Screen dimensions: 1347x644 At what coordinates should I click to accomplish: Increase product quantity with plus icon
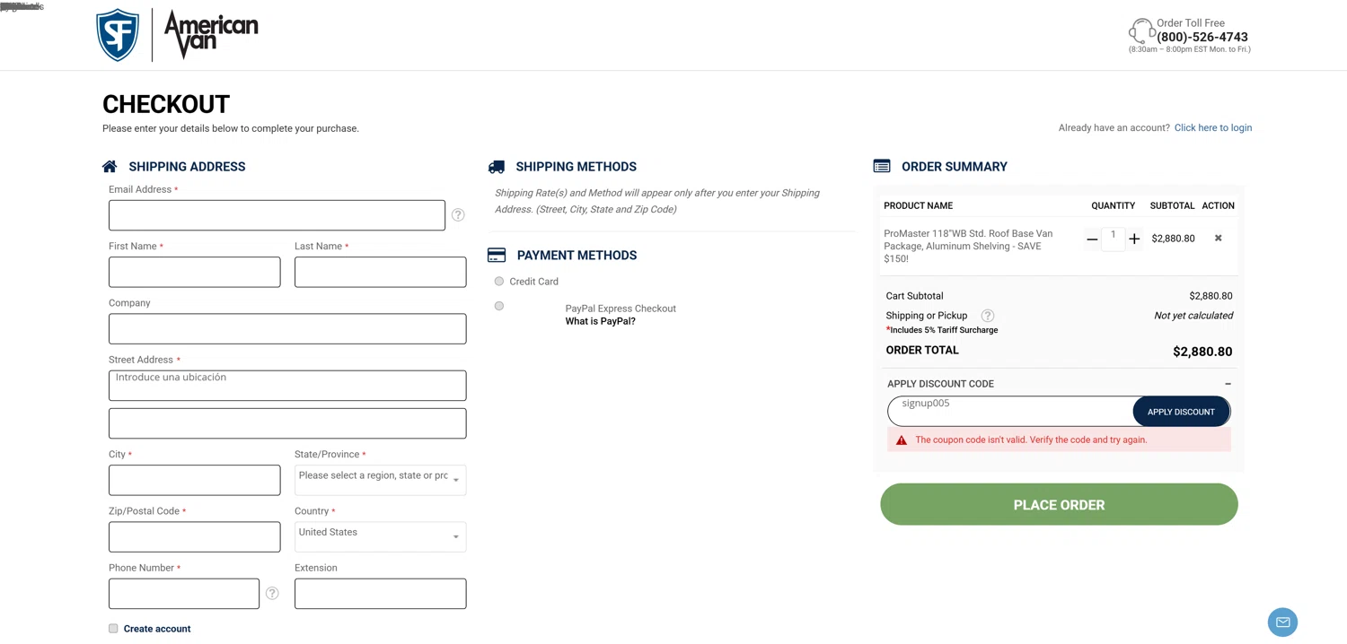pos(1134,239)
